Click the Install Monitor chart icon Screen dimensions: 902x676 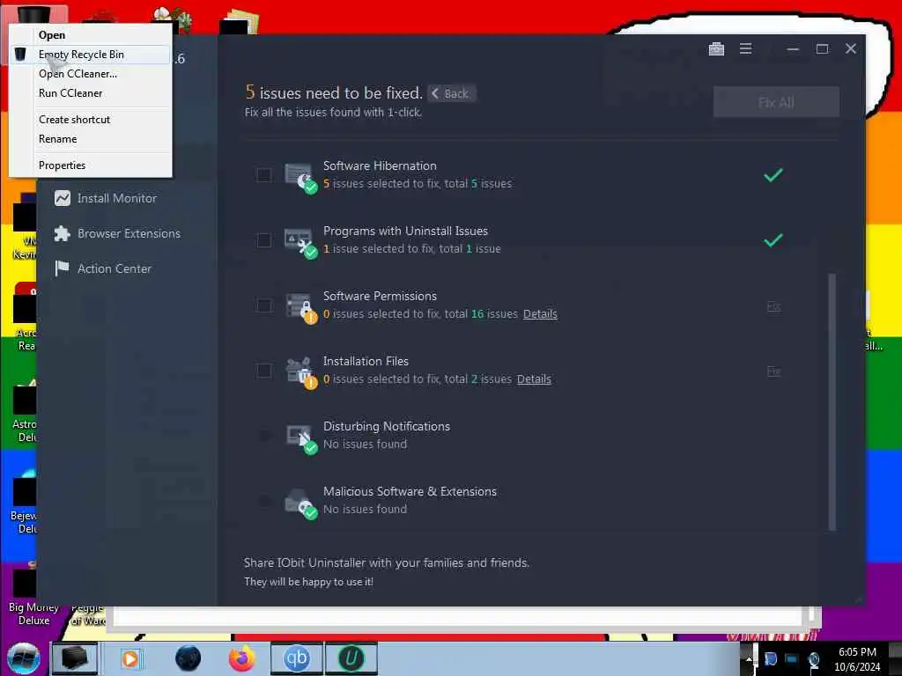tap(63, 198)
